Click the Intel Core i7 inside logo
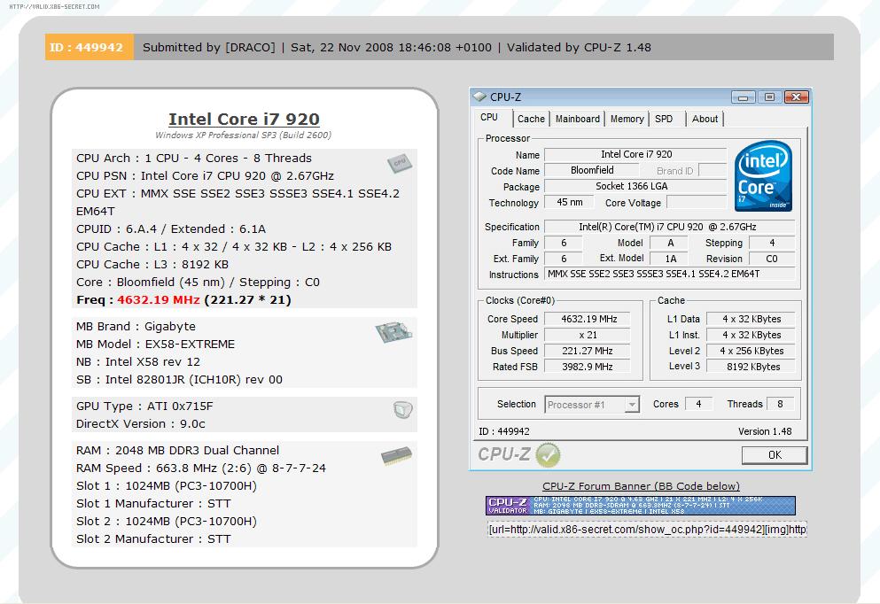 763,175
